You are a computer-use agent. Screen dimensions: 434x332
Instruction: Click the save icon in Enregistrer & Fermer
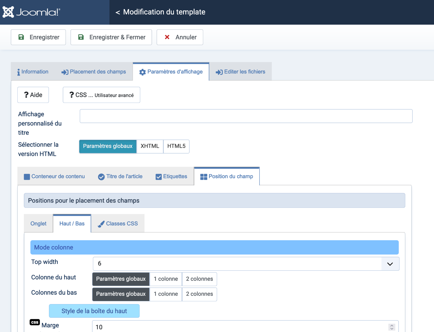pyautogui.click(x=81, y=37)
